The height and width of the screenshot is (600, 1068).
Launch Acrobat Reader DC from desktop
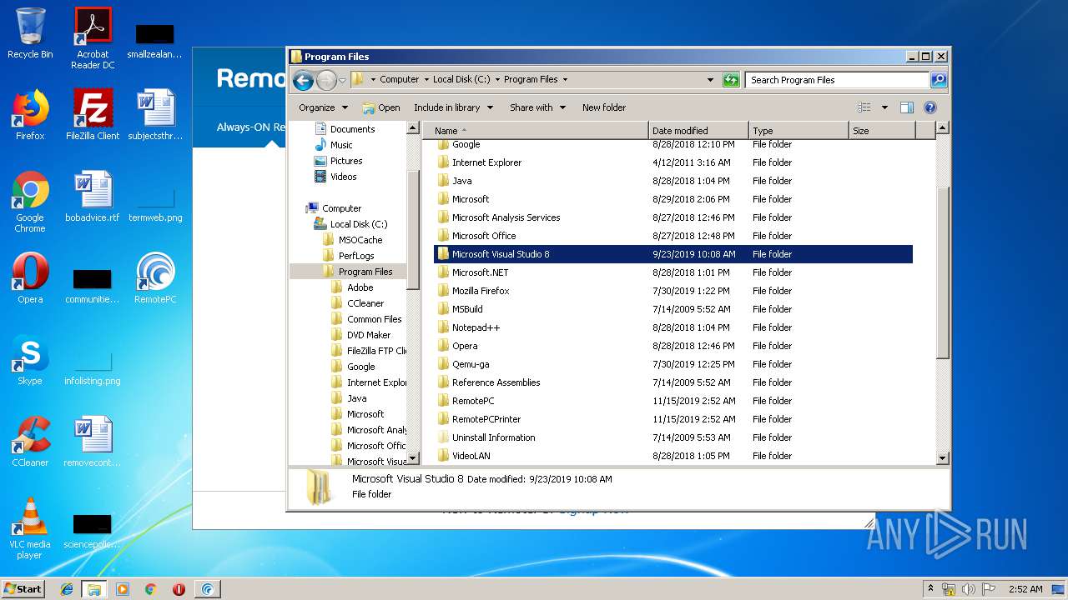tap(93, 38)
